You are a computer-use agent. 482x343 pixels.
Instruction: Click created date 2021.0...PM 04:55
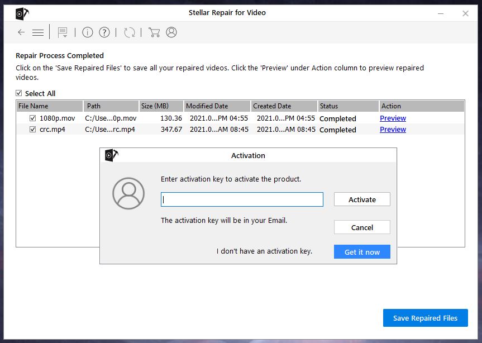point(286,118)
